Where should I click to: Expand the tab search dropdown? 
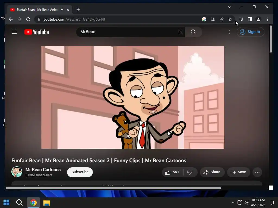click(x=229, y=7)
